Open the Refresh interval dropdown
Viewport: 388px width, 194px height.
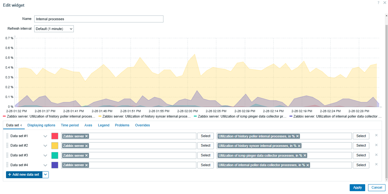coord(54,29)
